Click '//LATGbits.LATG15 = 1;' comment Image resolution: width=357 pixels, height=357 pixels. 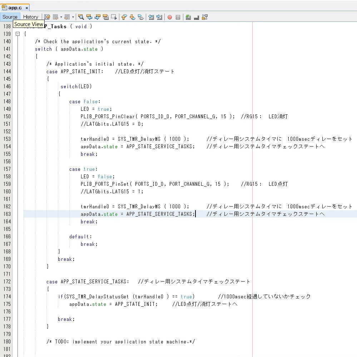coord(112,192)
